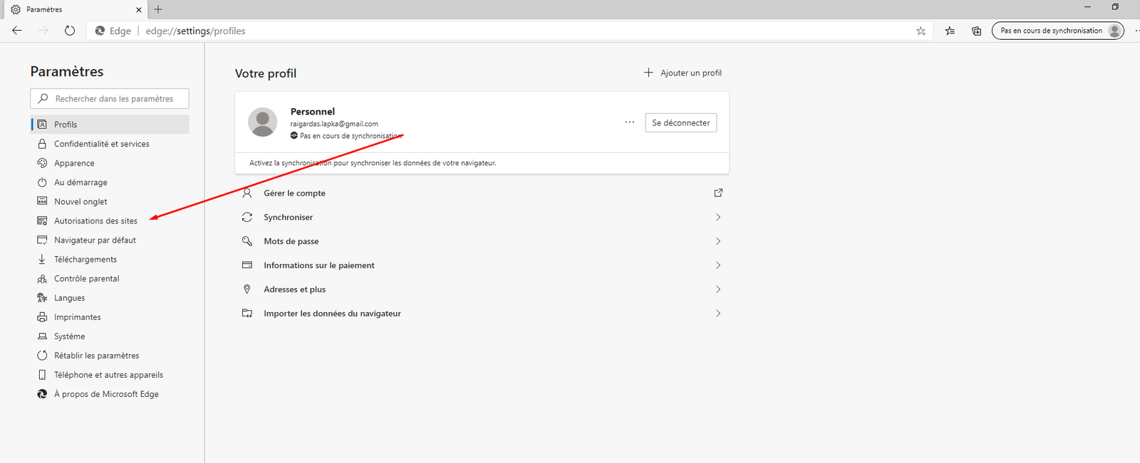Image resolution: width=1140 pixels, height=463 pixels.
Task: Expand Informations sur le paiement chevron
Action: point(717,265)
